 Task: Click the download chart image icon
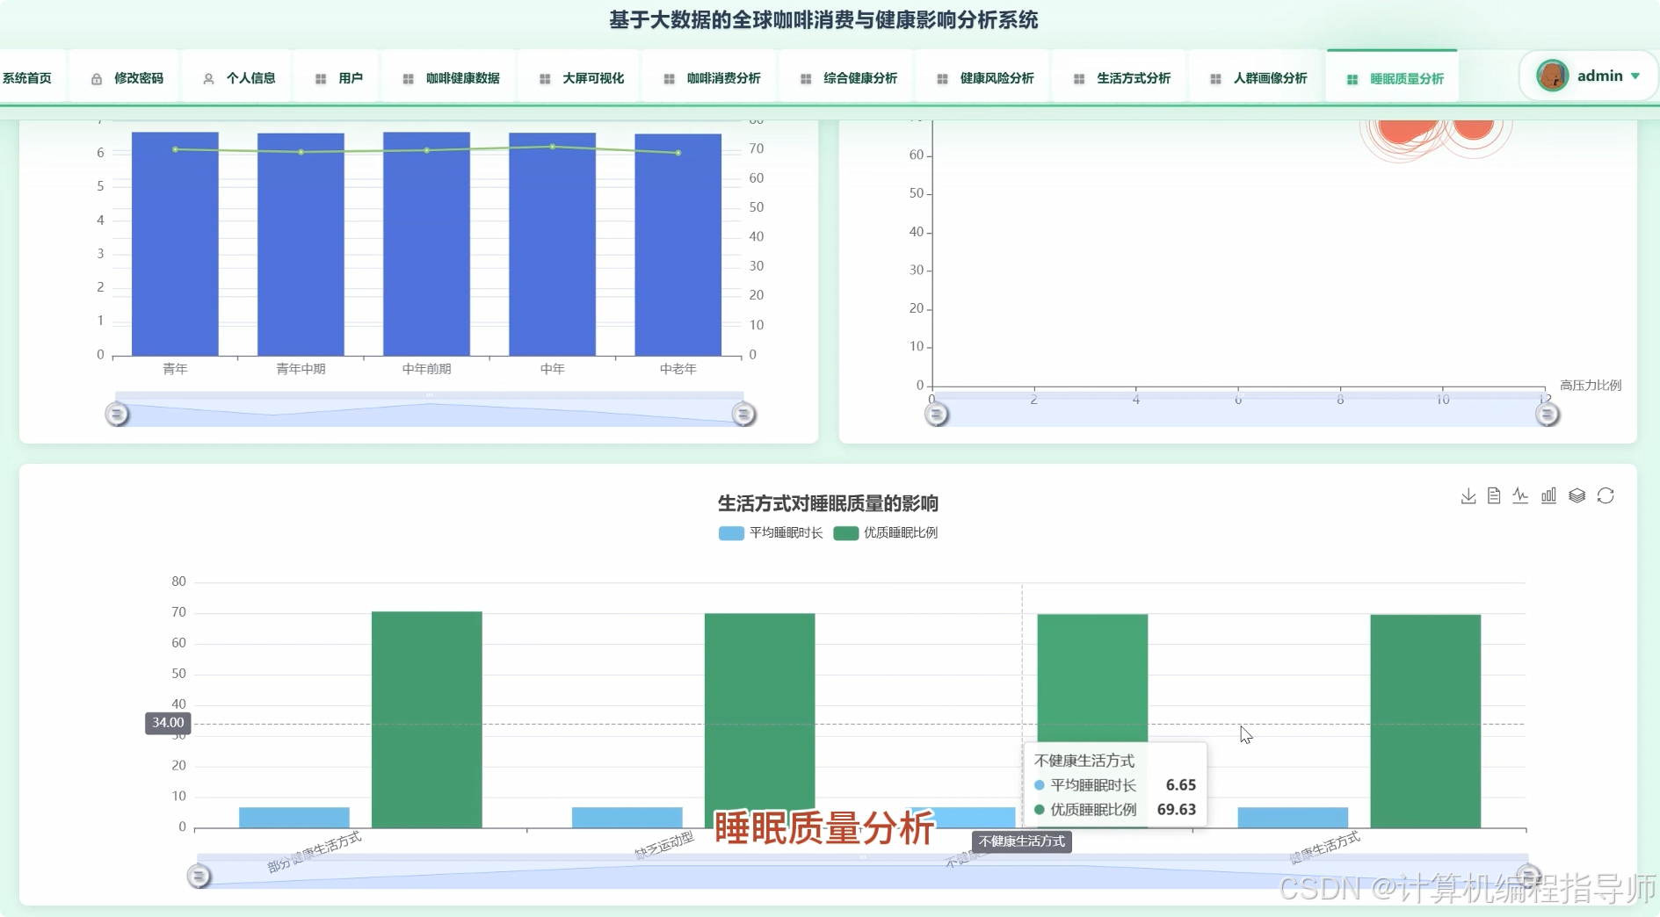pyautogui.click(x=1468, y=495)
